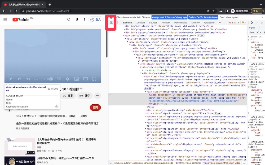Image resolution: width=265 pixels, height=165 pixels.
Task: Show the 3 errors counter
Action: tap(231, 22)
